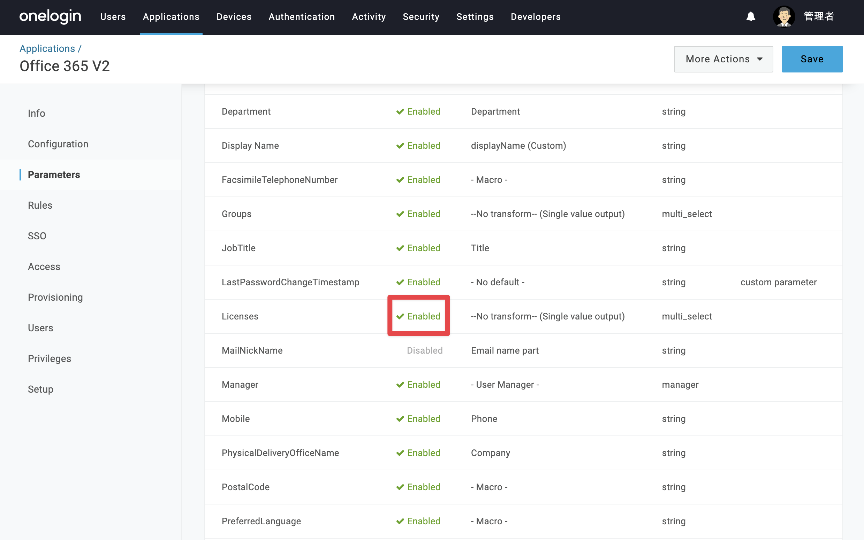The image size is (864, 540).
Task: Go back via Applications breadcrumb link
Action: 47,48
